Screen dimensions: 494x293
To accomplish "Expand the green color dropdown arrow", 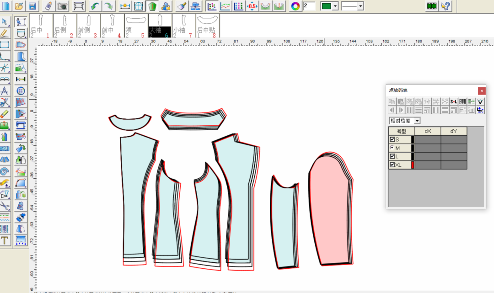I will point(336,6).
